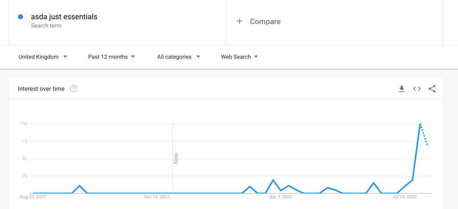Image resolution: width=458 pixels, height=209 pixels.
Task: Expand the Past 12 months dropdown
Action: pos(112,57)
